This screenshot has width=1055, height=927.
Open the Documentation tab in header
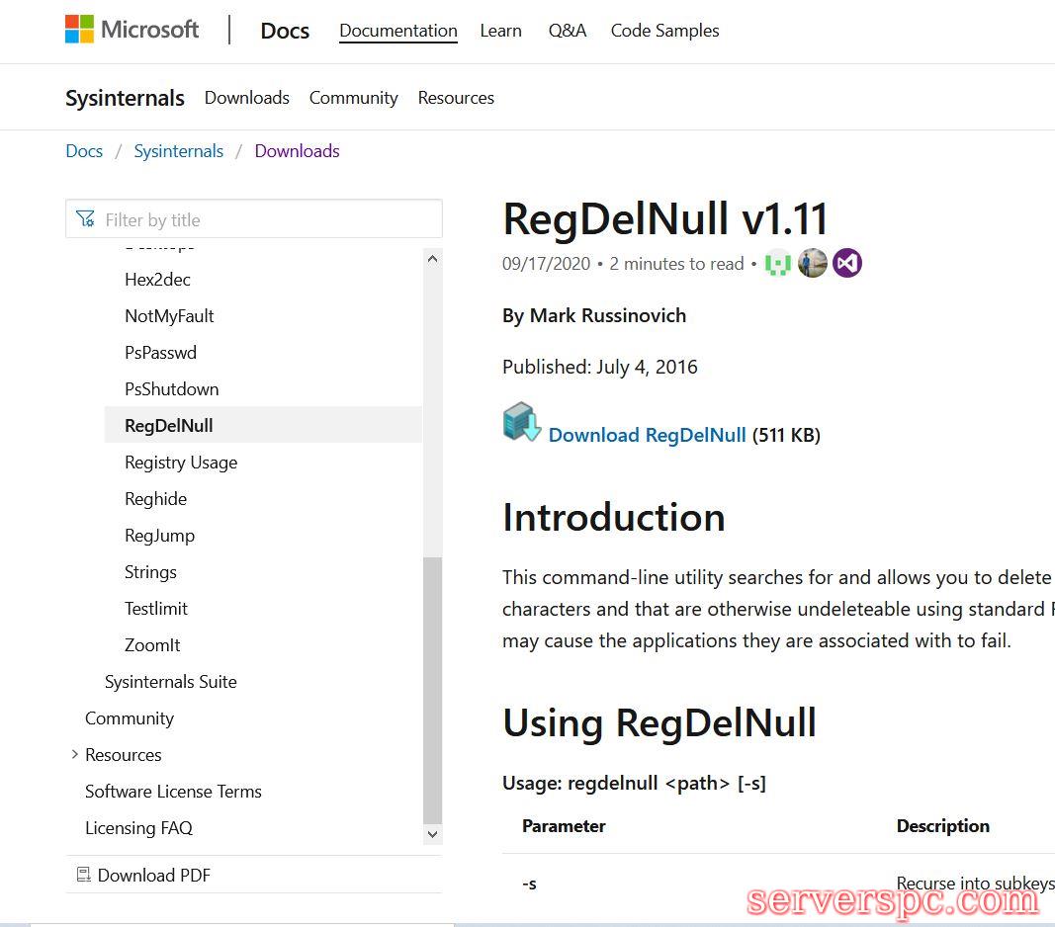pyautogui.click(x=397, y=31)
